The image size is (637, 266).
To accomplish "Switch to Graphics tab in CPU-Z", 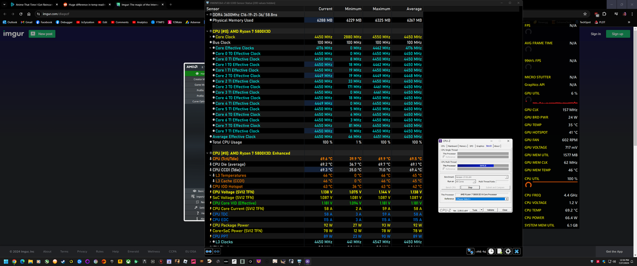I will [x=480, y=146].
